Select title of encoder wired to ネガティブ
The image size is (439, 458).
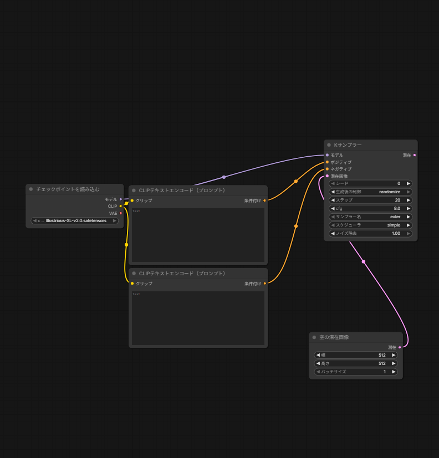[182, 274]
